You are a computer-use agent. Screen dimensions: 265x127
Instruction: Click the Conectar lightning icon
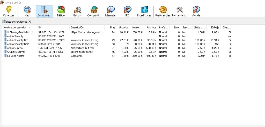pos(9,10)
